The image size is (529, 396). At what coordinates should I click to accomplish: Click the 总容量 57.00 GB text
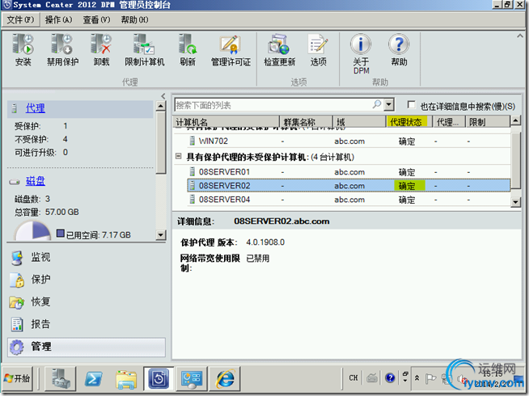47,212
